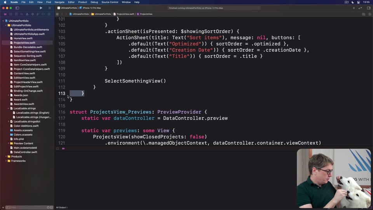
Task: Open the File menu
Action: pos(23,2)
